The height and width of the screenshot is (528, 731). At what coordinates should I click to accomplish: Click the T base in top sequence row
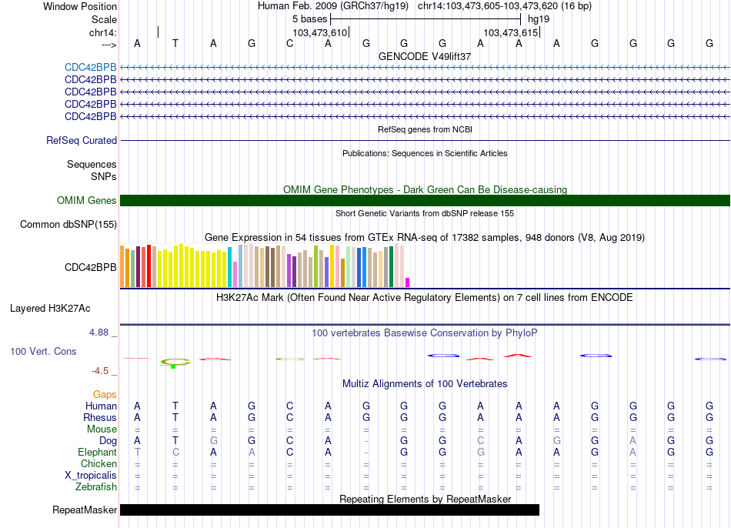click(x=175, y=43)
